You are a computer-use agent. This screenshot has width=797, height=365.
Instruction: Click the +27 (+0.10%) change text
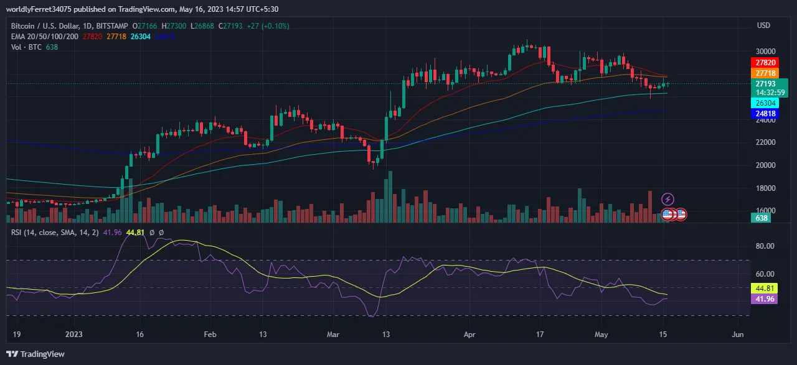pos(269,26)
